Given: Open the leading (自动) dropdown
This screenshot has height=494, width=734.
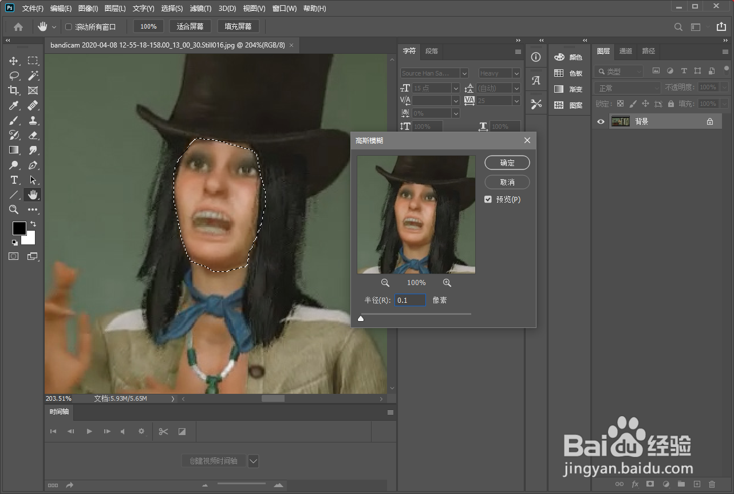Looking at the screenshot, I should click(x=516, y=88).
